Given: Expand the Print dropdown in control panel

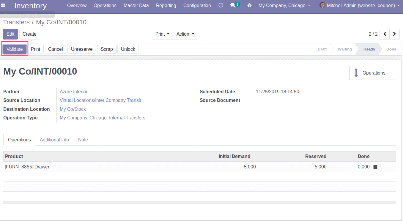Looking at the screenshot, I should [x=162, y=34].
